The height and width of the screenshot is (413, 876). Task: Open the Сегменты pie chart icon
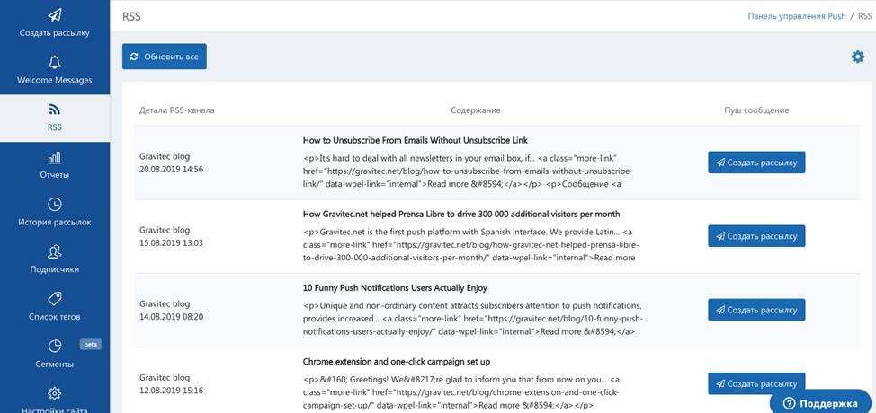click(x=54, y=347)
